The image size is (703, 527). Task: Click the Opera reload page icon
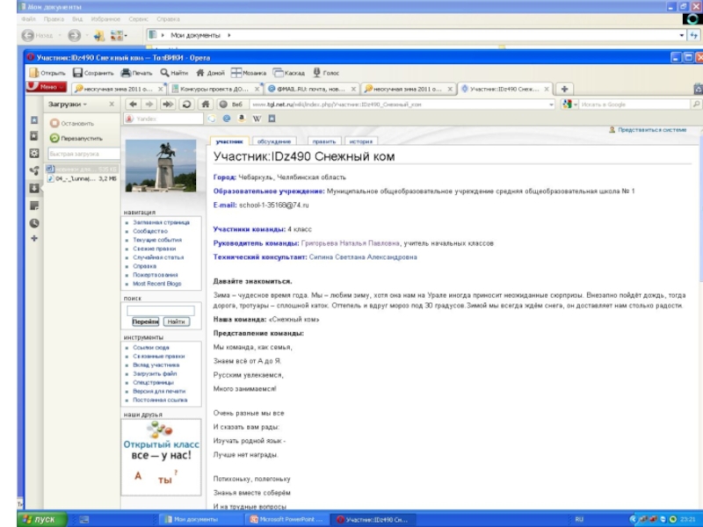coord(186,104)
